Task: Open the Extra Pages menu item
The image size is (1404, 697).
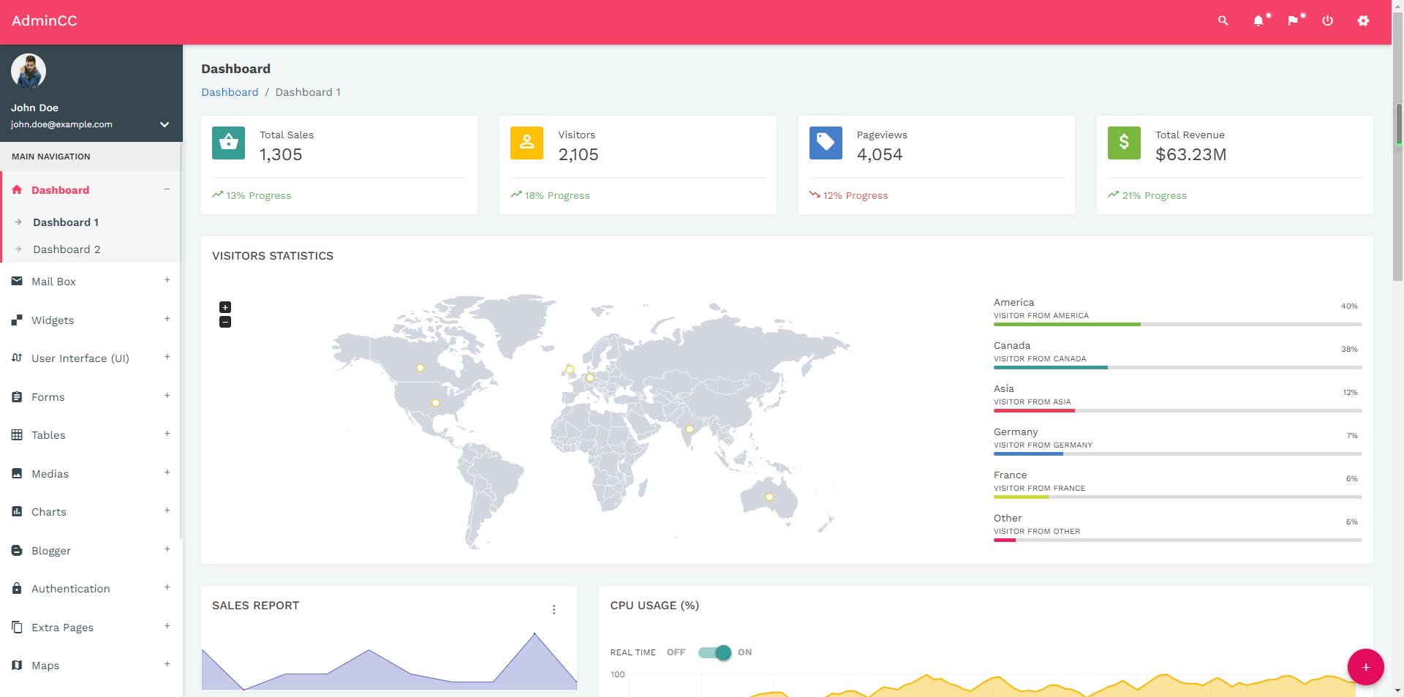Action: (91, 628)
